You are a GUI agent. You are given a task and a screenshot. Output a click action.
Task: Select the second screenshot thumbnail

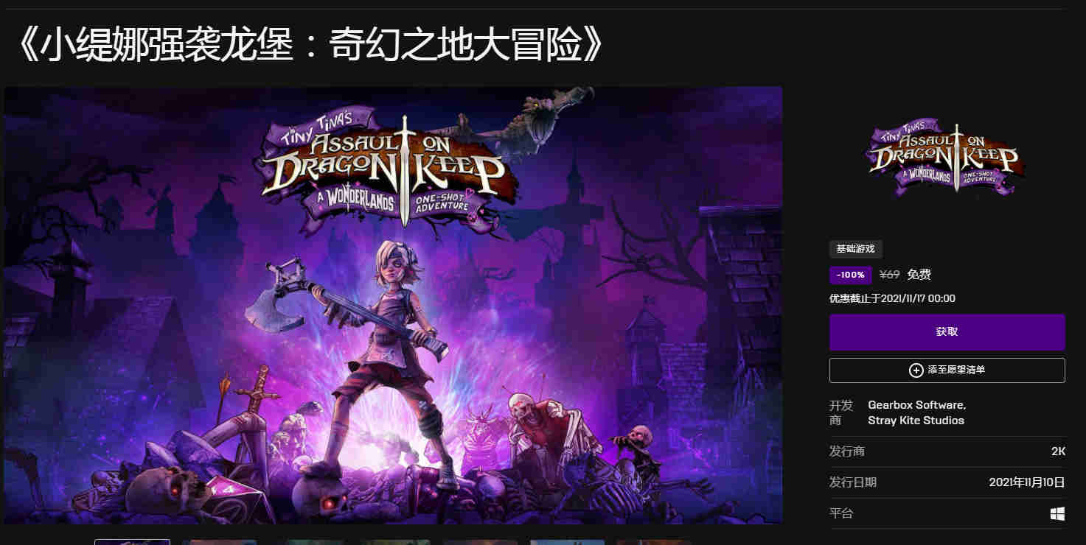pyautogui.click(x=219, y=542)
